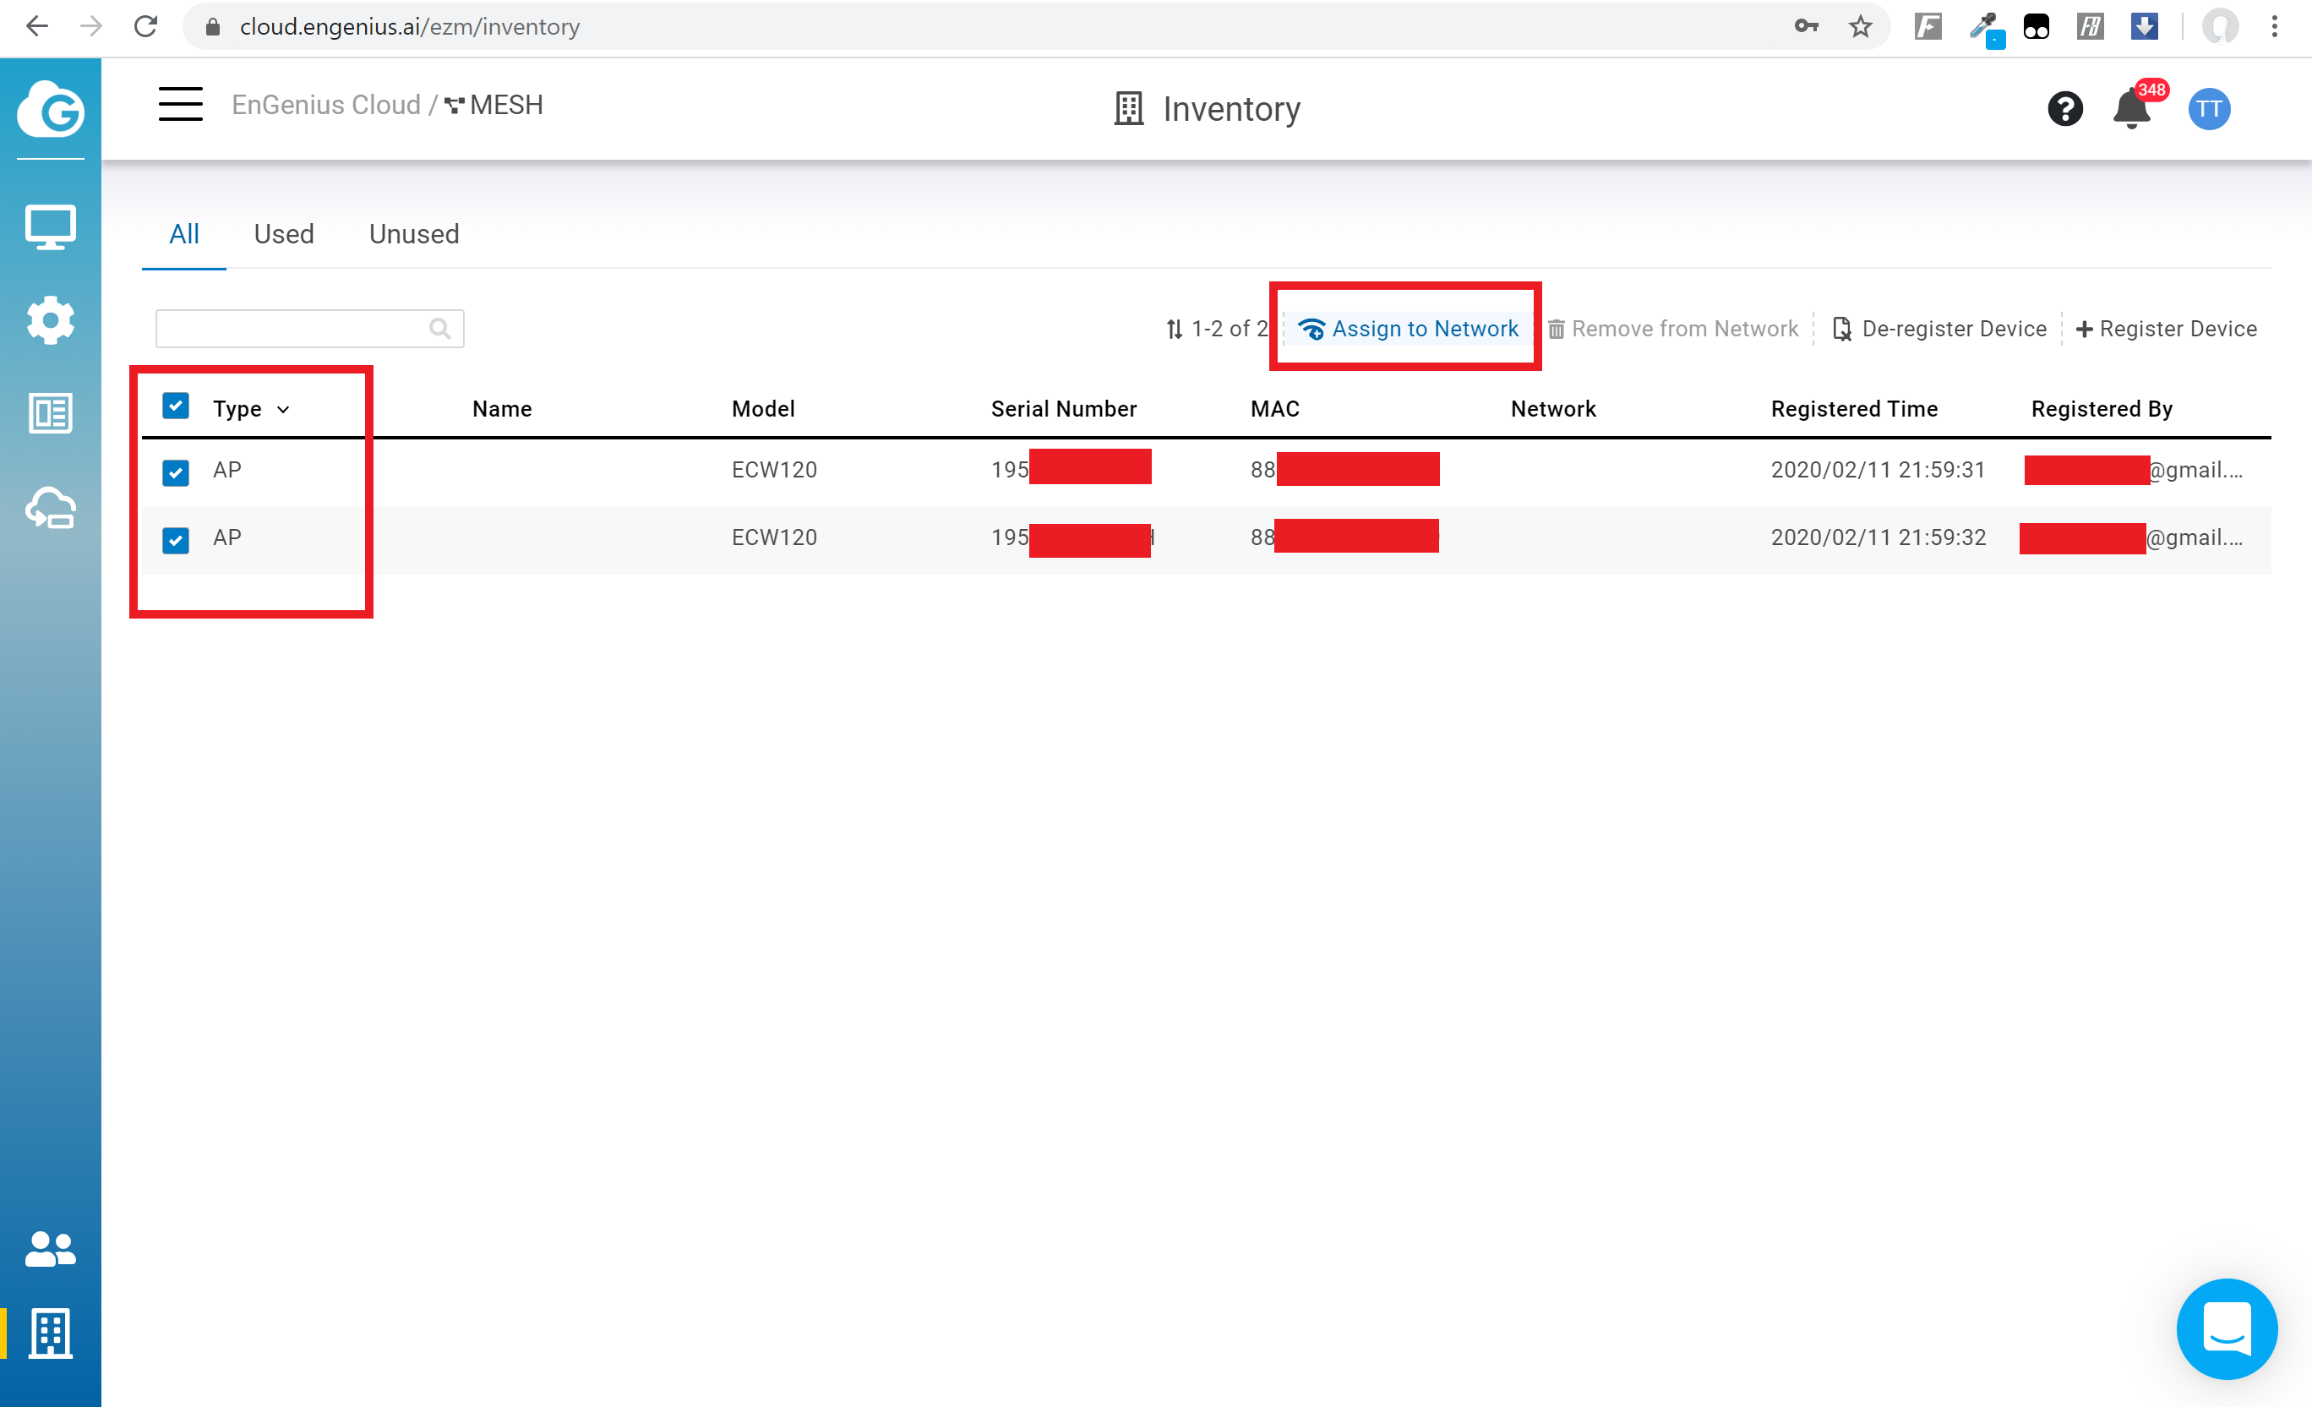Image resolution: width=2312 pixels, height=1407 pixels.
Task: Switch to the Unused tab
Action: pyautogui.click(x=414, y=235)
